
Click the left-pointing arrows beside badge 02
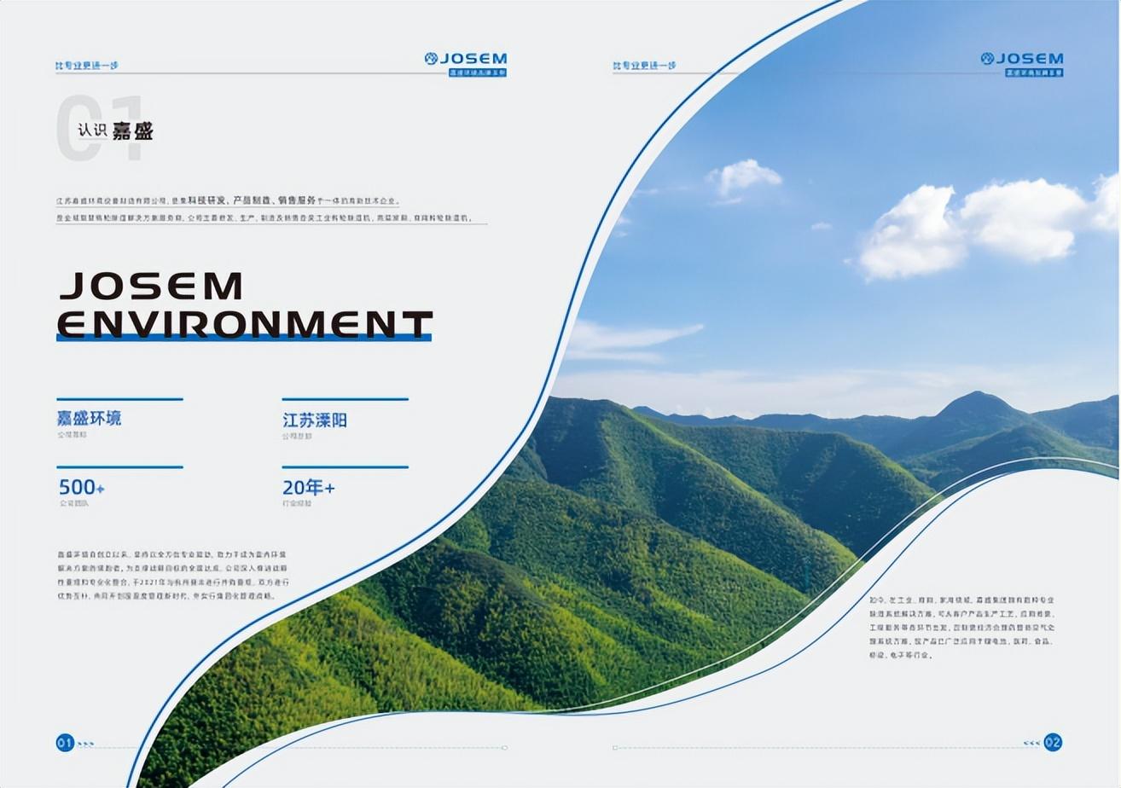[x=1031, y=744]
